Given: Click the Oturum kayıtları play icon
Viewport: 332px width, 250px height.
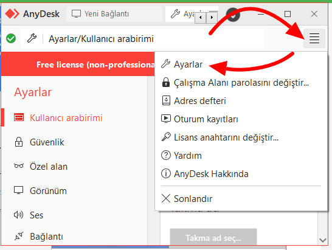Looking at the screenshot, I should (166, 119).
